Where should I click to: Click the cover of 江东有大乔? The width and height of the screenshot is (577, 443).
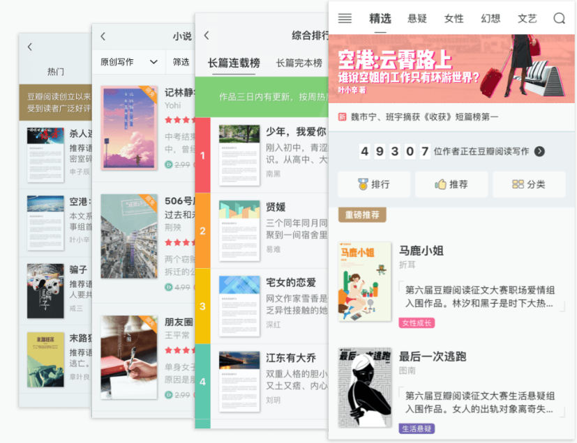pyautogui.click(x=239, y=382)
